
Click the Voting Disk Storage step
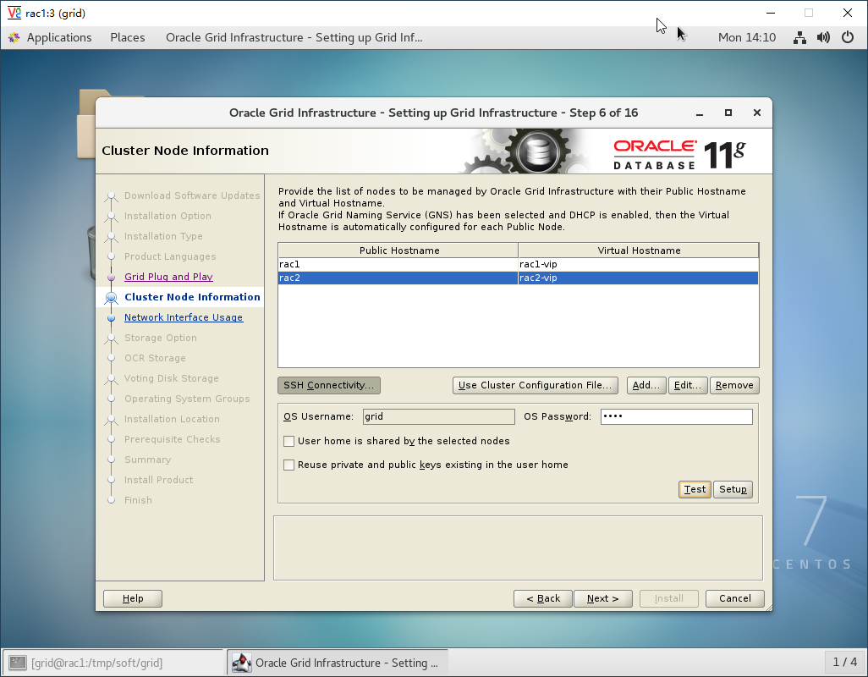pyautogui.click(x=172, y=378)
